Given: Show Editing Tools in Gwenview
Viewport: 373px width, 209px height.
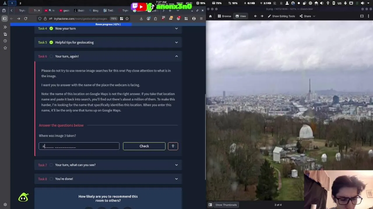Looking at the screenshot, I should (281, 16).
